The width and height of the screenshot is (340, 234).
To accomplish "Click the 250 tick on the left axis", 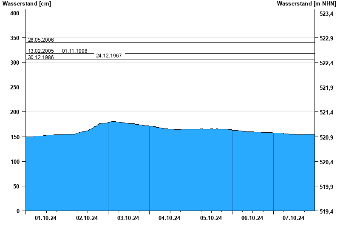I will click(15, 88).
